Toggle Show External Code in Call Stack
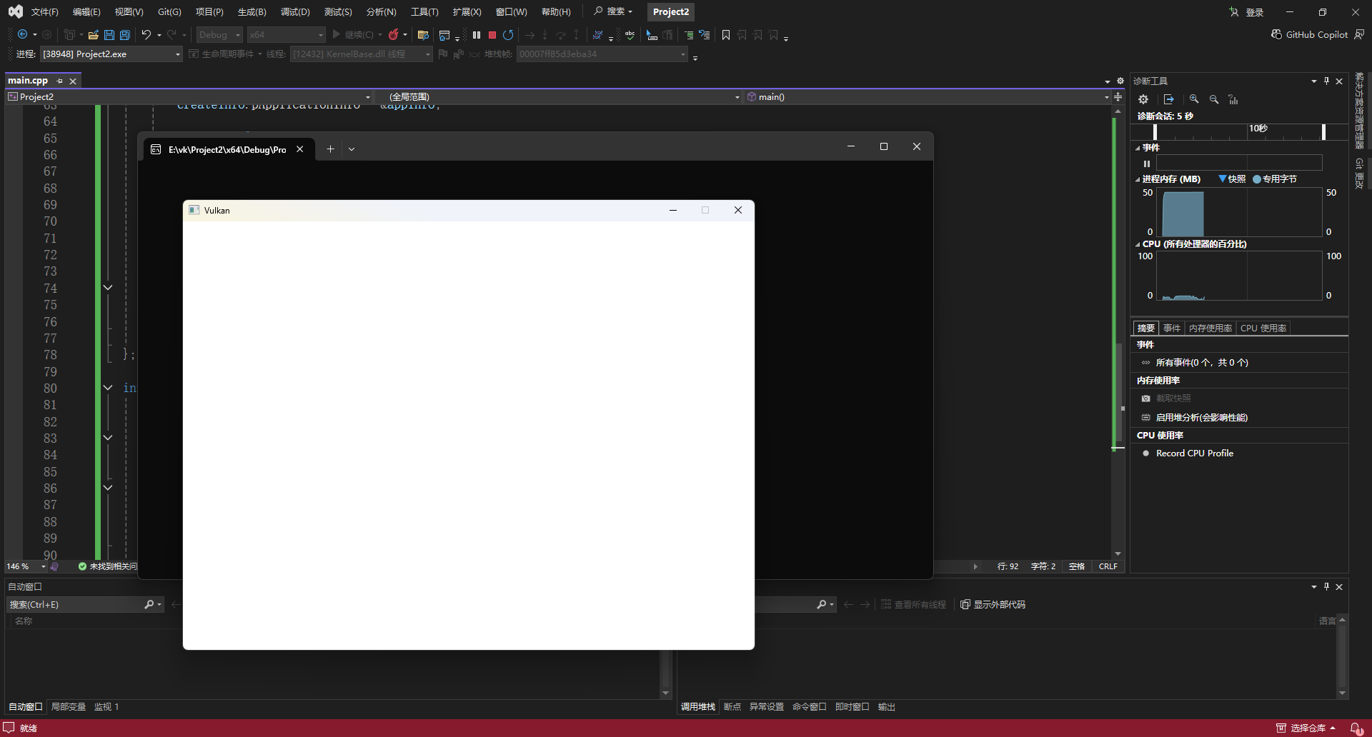The width and height of the screenshot is (1372, 737). 993,605
